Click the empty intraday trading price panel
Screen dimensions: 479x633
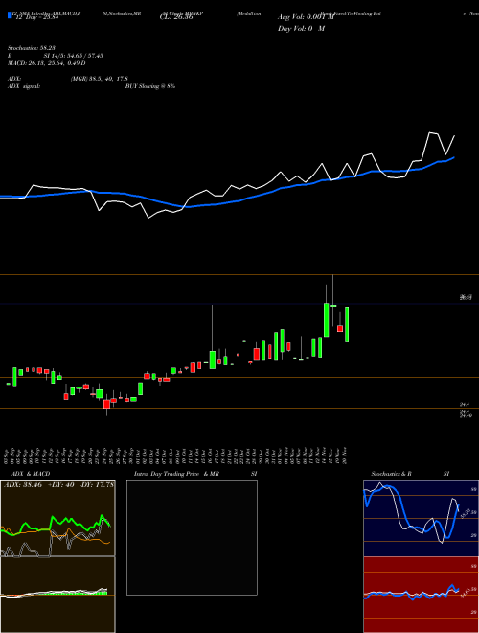[192, 537]
